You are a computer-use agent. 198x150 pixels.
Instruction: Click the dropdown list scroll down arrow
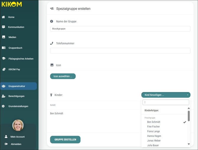(x=189, y=144)
